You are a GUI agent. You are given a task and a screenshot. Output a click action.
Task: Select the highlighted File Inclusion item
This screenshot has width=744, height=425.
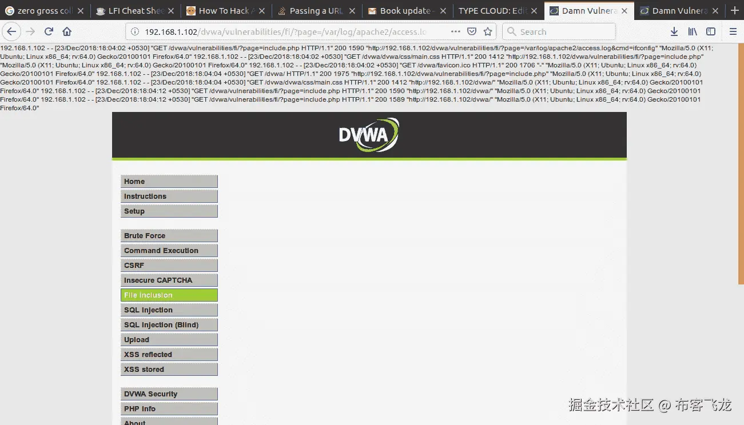tap(169, 295)
